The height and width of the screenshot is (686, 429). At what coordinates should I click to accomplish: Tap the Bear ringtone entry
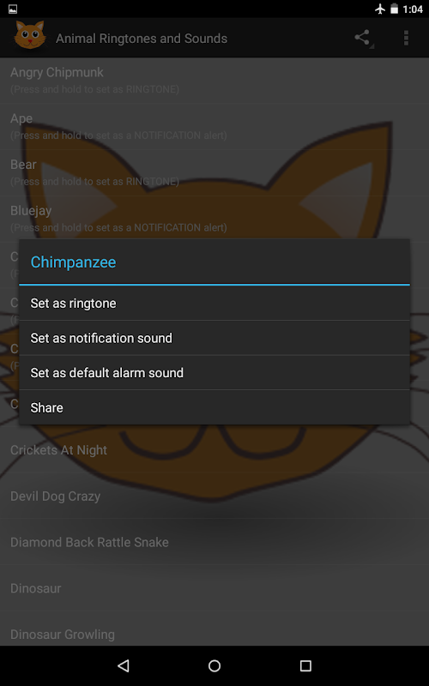pyautogui.click(x=214, y=172)
